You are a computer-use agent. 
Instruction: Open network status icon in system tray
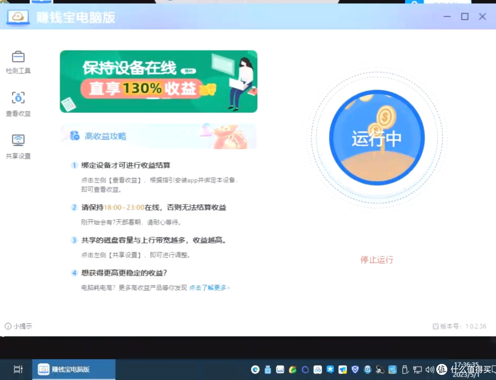417,369
